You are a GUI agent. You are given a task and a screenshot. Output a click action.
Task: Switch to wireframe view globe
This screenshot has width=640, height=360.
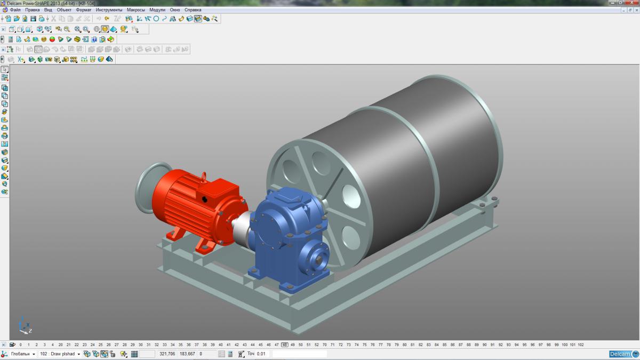point(97,29)
